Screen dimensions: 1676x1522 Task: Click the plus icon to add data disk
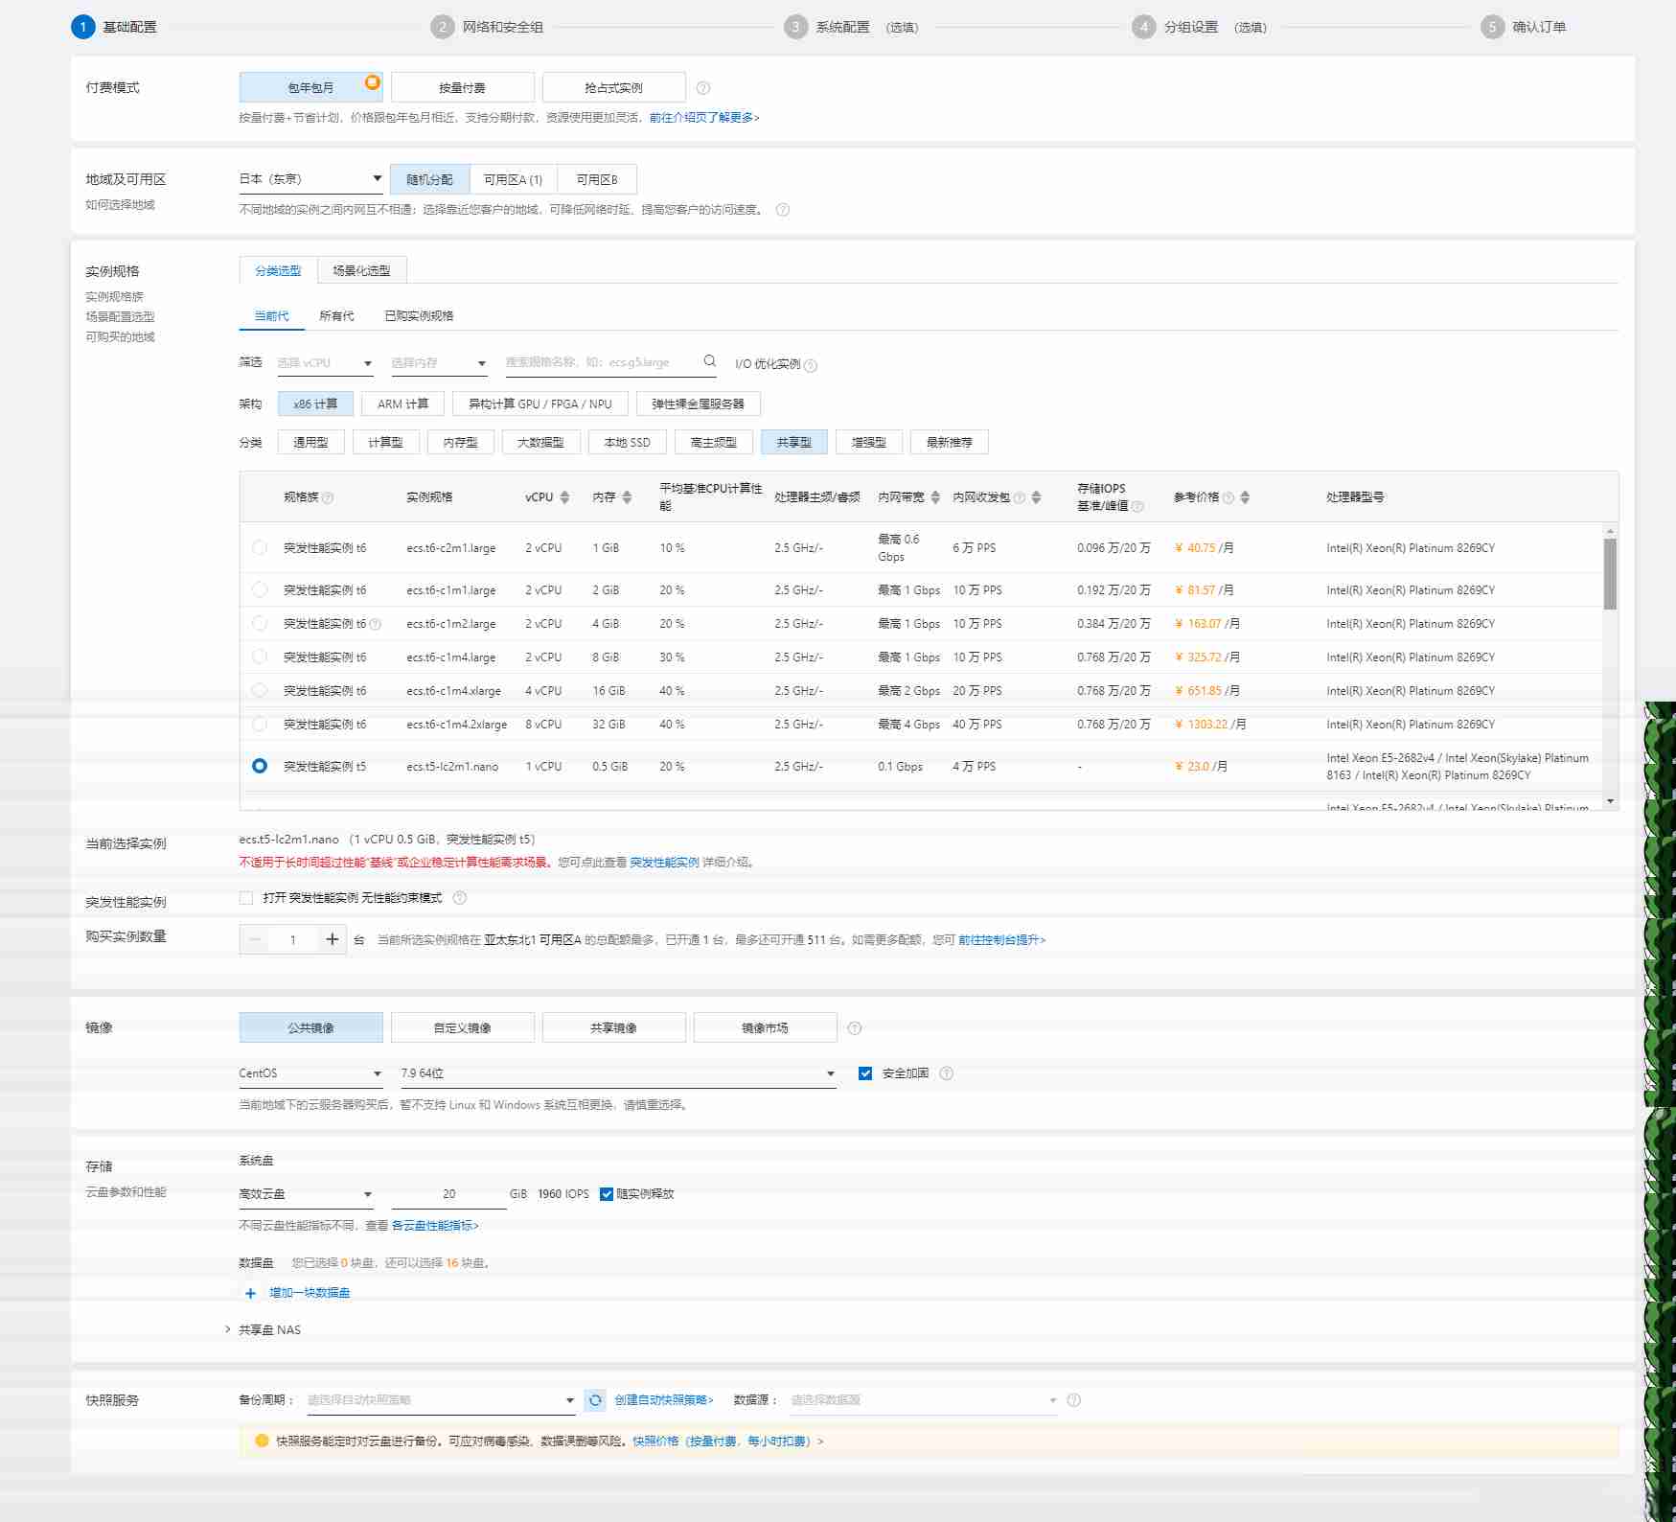pos(251,1293)
